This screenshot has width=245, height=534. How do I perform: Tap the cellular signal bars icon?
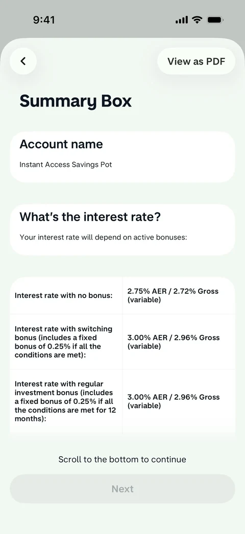[x=182, y=20]
